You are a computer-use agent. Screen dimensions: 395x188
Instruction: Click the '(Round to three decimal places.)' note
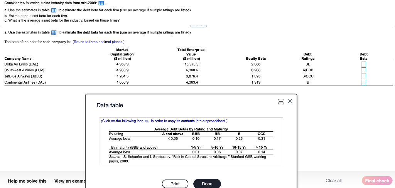pos(98,42)
